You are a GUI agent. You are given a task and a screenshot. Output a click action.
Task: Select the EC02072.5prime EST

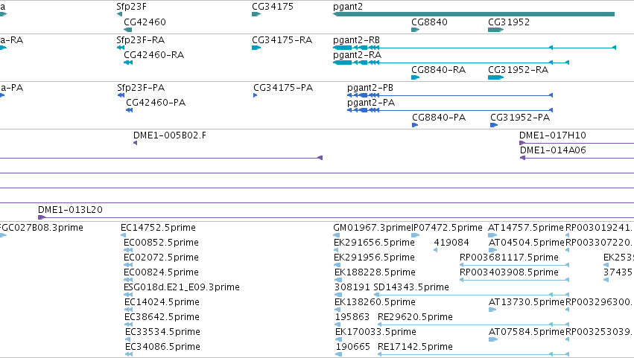pos(128,265)
